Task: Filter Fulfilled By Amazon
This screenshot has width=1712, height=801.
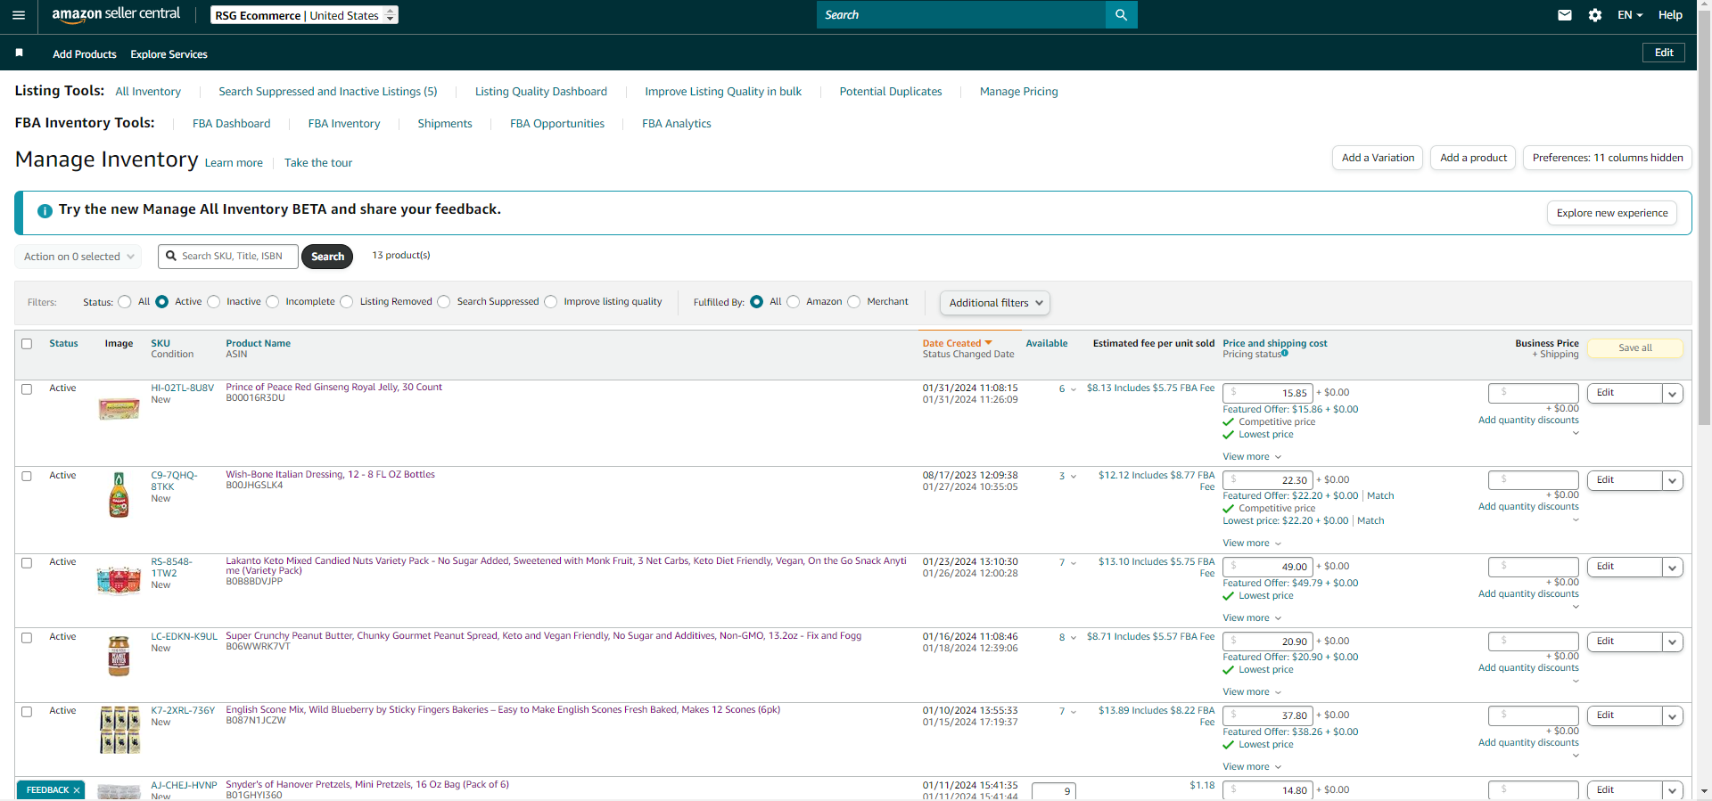Action: pyautogui.click(x=794, y=302)
